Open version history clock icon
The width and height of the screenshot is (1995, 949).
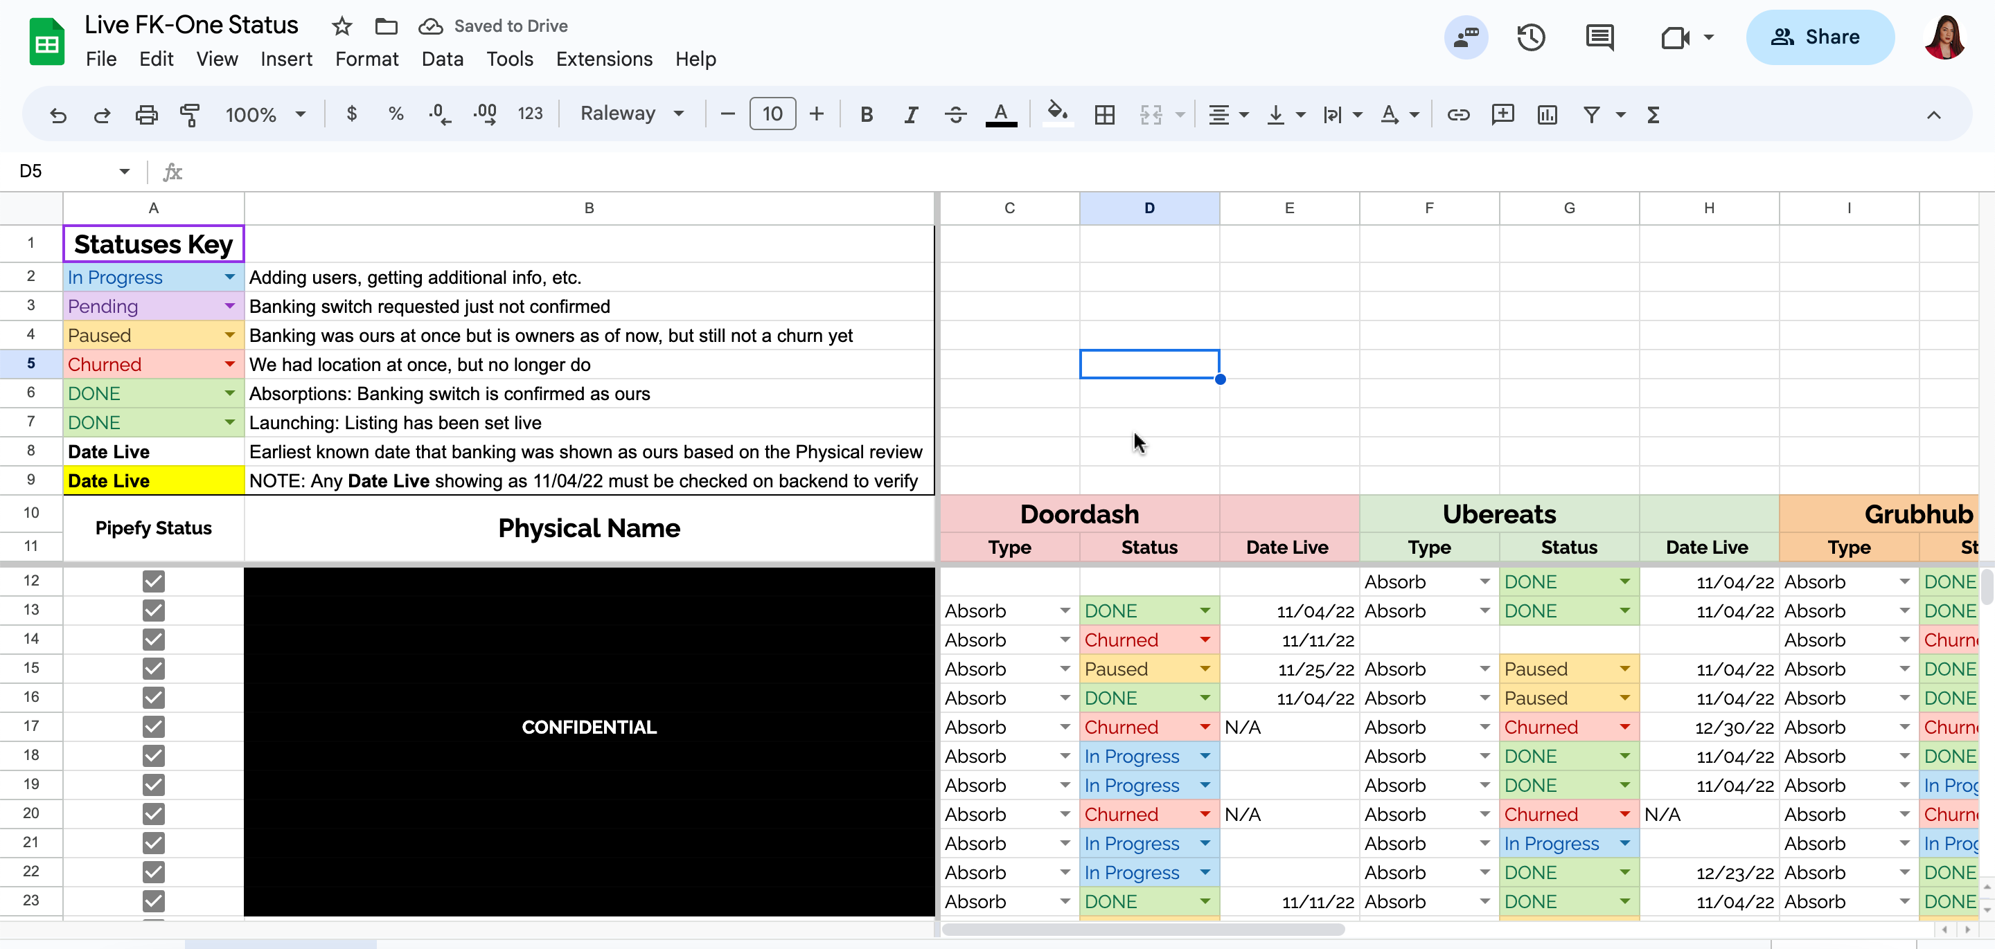[x=1530, y=37]
